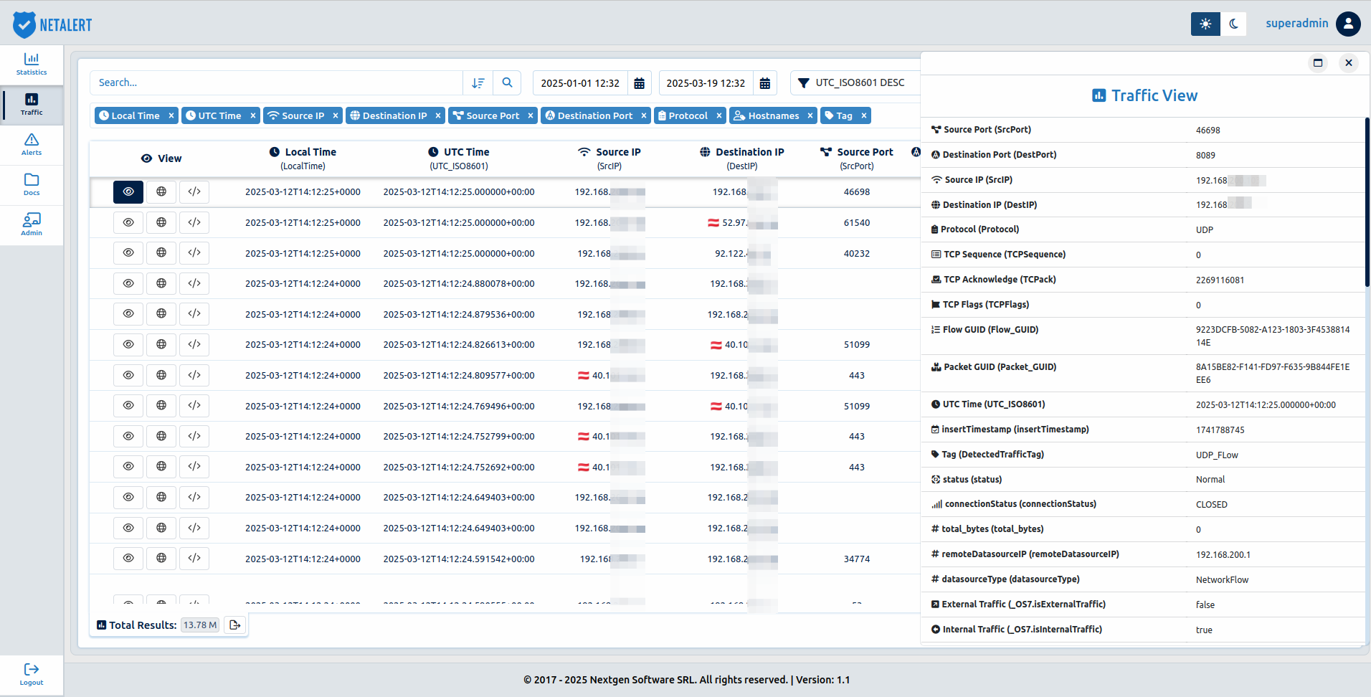Click globe icon in port 46698 row
The width and height of the screenshot is (1371, 697).
(x=161, y=192)
